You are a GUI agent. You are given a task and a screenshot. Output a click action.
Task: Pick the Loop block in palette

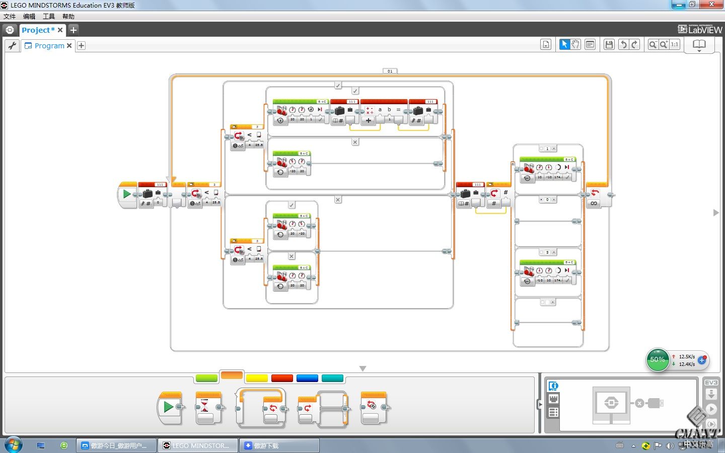pyautogui.click(x=261, y=408)
